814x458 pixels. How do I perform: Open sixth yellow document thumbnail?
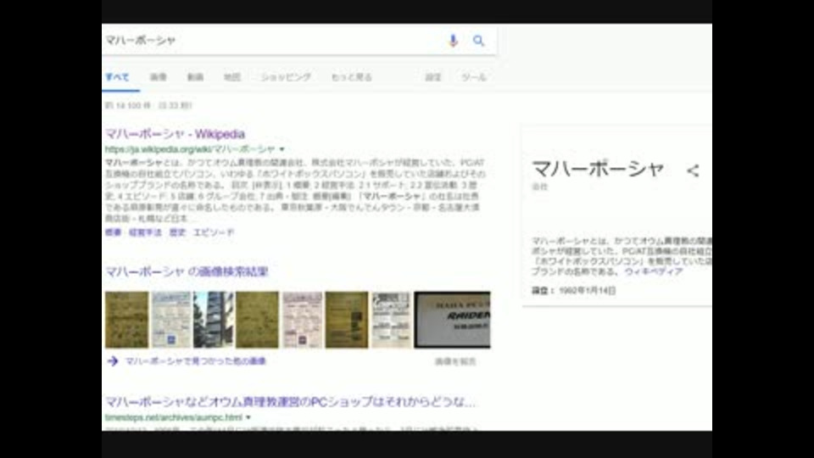click(347, 320)
